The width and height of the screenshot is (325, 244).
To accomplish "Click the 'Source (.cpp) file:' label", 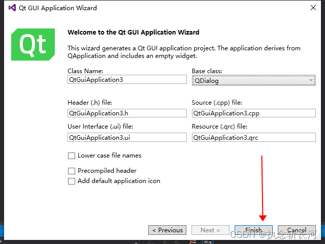I will 217,103.
